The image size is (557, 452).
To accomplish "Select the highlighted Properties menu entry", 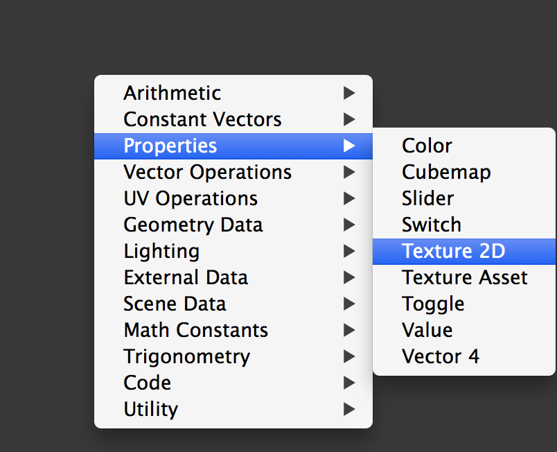I will pyautogui.click(x=170, y=146).
